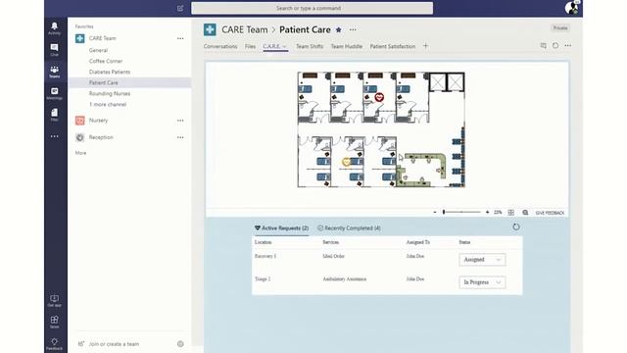The height and width of the screenshot is (353, 627).
Task: Click the hospital floor plan diagram
Action: click(381, 129)
